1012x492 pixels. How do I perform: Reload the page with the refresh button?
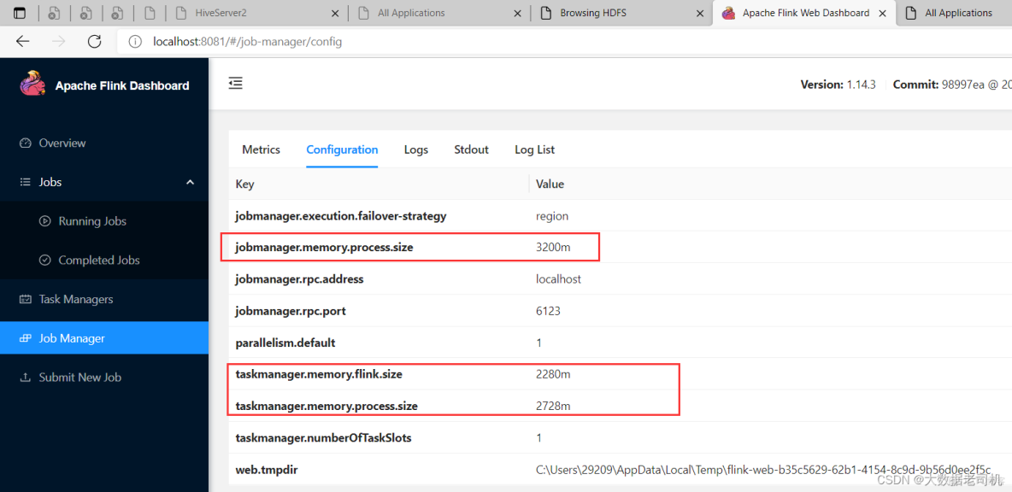pos(94,41)
